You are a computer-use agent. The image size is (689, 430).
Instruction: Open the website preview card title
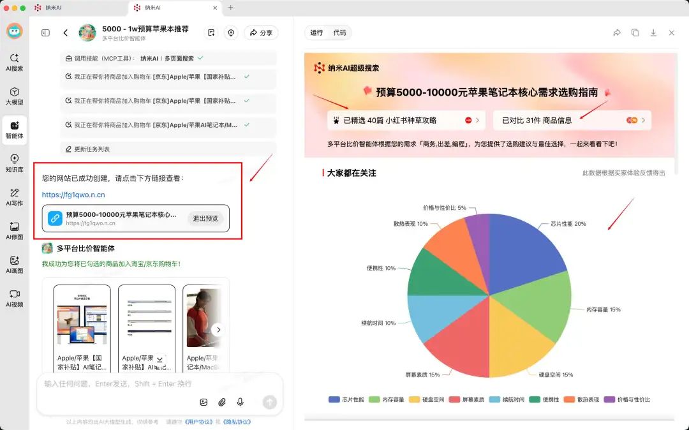(x=121, y=215)
